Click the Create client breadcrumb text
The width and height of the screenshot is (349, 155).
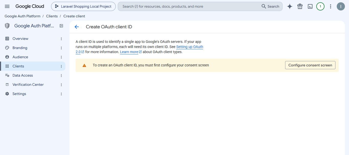pyautogui.click(x=74, y=16)
